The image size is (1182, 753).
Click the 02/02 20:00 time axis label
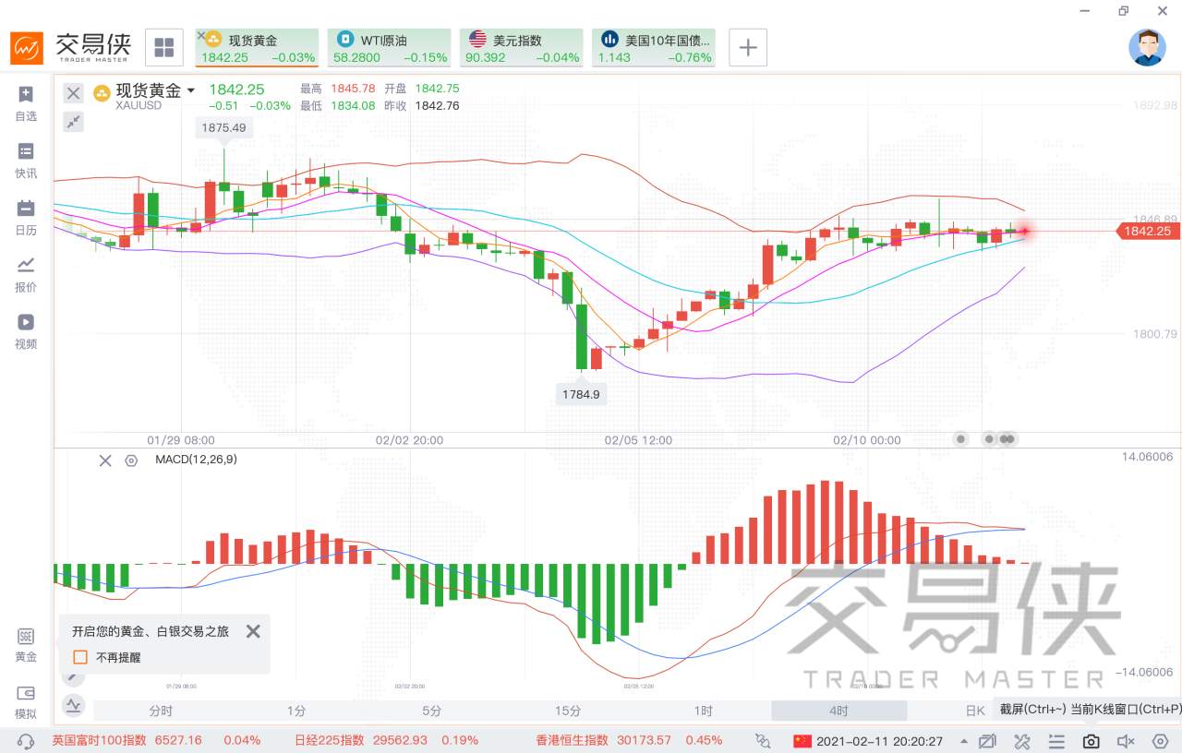[410, 440]
